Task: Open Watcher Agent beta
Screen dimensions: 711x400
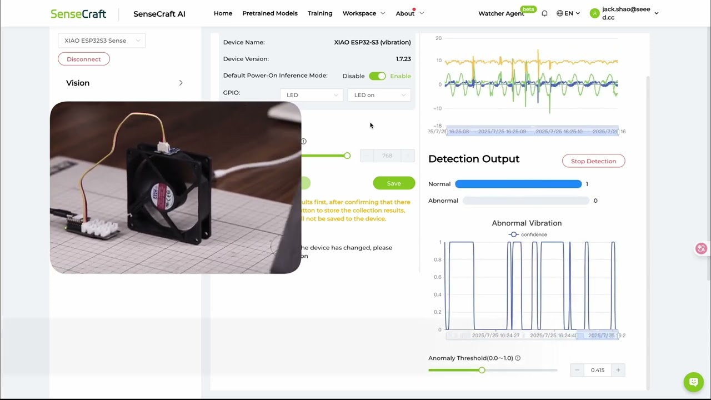Action: (x=501, y=13)
